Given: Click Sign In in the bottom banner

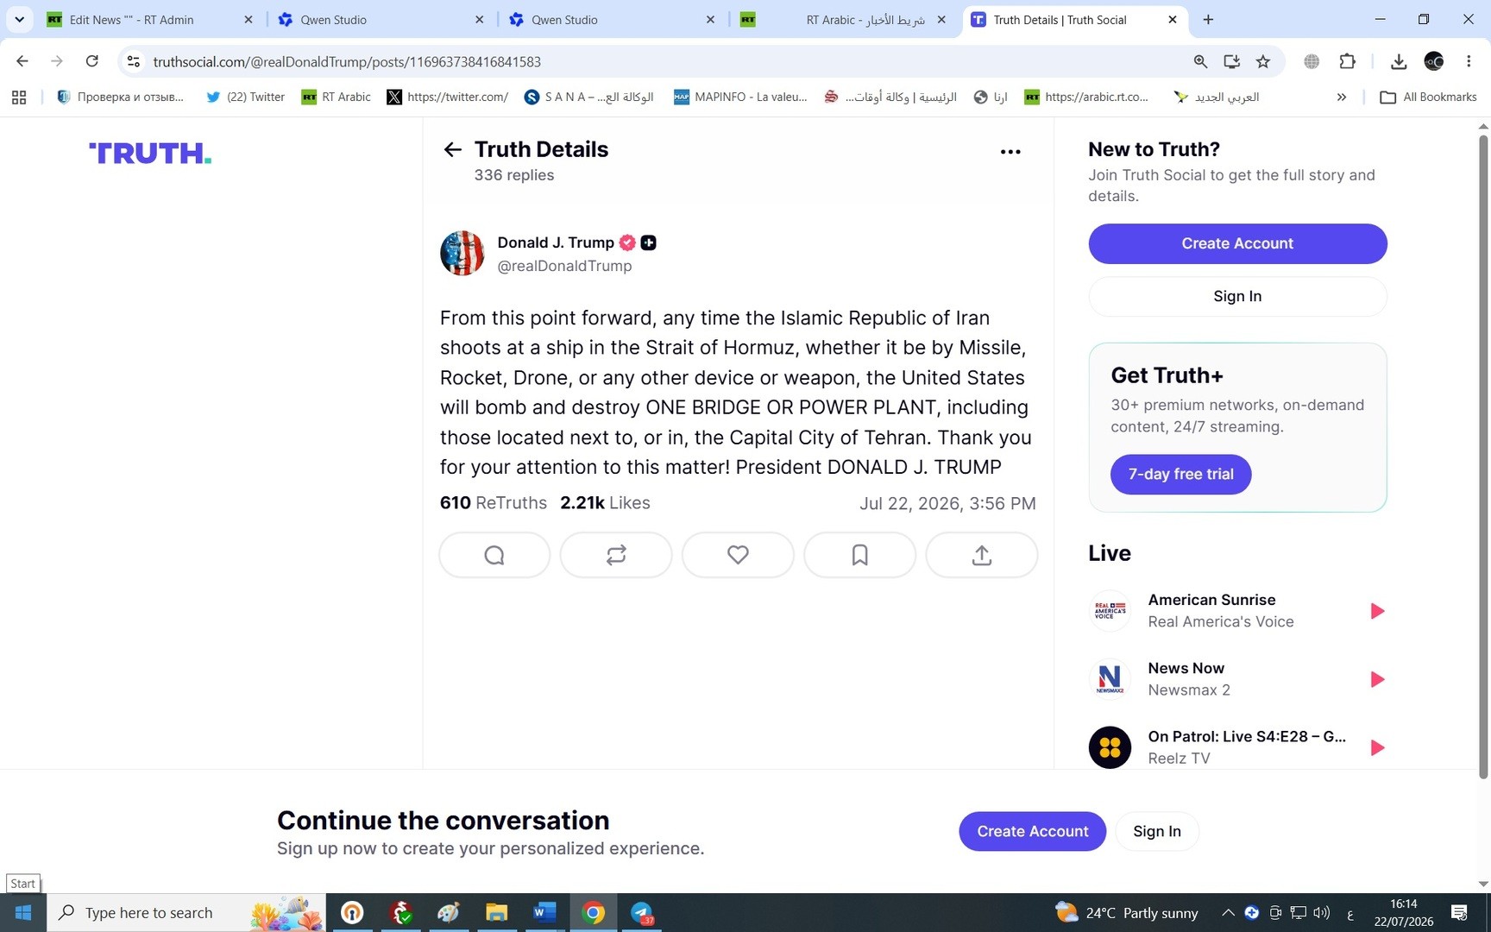Looking at the screenshot, I should (1156, 831).
